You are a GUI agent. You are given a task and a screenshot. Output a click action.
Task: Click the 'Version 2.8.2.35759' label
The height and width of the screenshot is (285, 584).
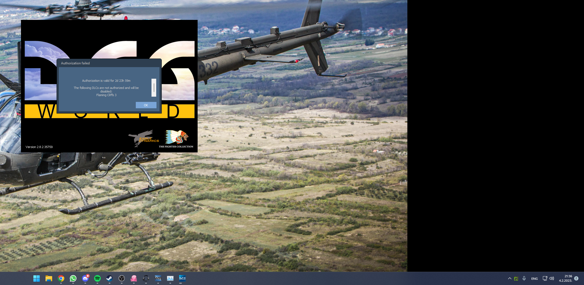(39, 147)
